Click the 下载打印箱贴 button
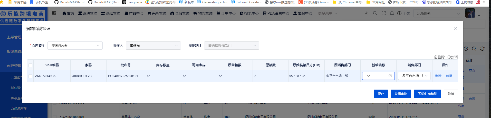This screenshot has height=118, width=491. (x=427, y=94)
